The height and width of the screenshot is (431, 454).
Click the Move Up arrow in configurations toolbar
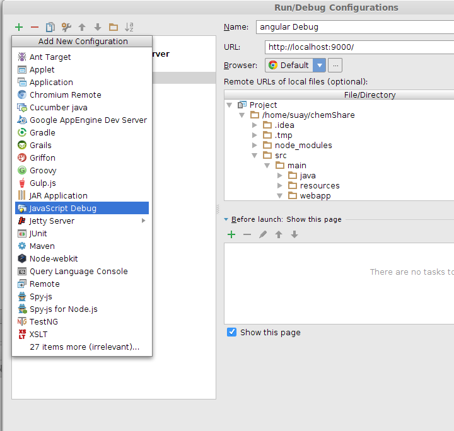tap(82, 27)
